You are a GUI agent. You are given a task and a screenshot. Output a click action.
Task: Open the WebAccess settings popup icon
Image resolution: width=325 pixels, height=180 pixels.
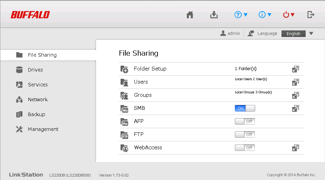tap(295, 148)
